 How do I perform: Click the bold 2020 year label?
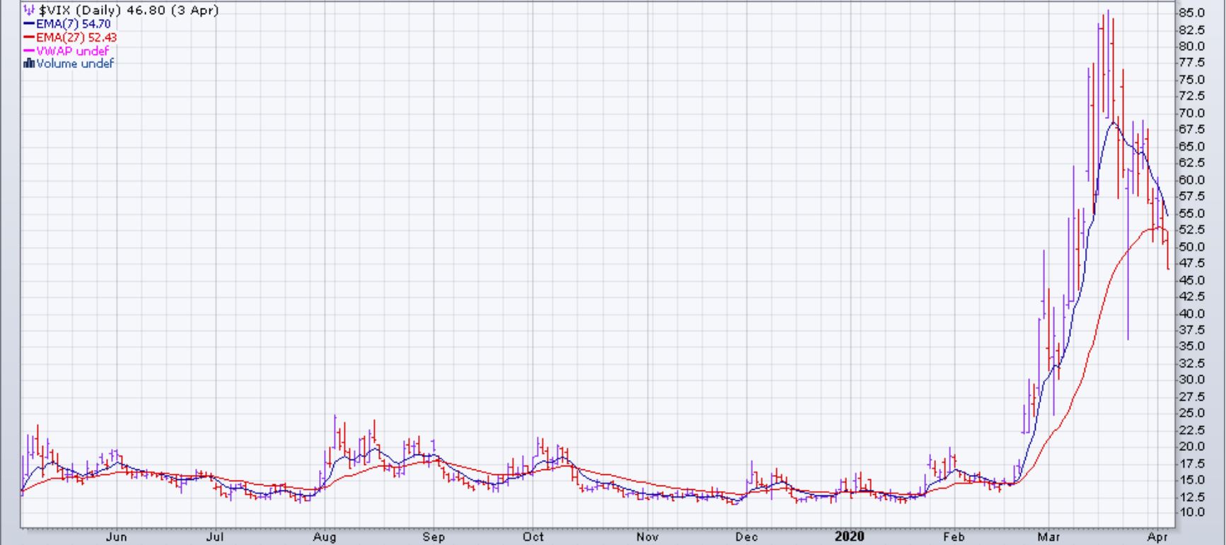[x=849, y=537]
